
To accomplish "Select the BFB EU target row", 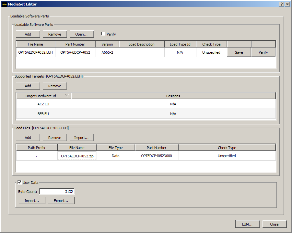I will pyautogui.click(x=43, y=113).
